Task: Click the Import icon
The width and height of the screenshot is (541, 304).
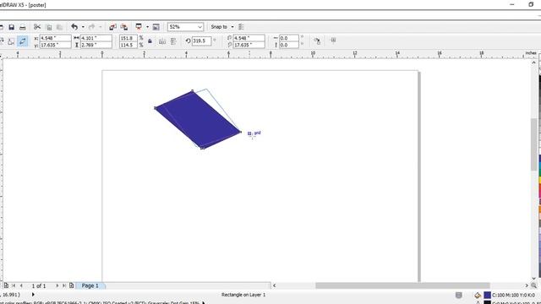Action: tap(112, 27)
